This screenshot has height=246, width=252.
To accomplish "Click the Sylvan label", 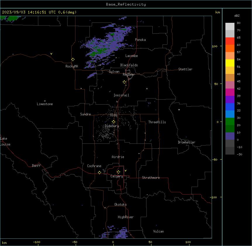I will pyautogui.click(x=114, y=72).
